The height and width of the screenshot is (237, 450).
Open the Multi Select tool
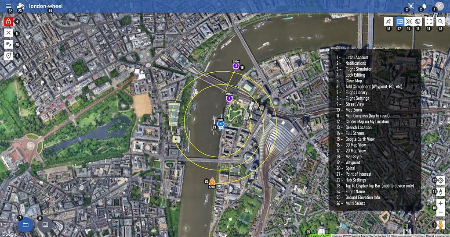[8, 44]
